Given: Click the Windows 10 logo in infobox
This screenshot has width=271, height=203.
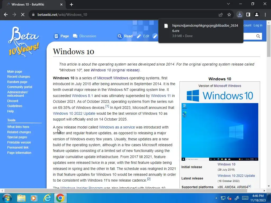Looking at the screenshot, I should pos(220,95).
